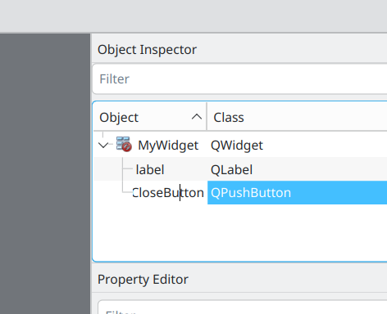Click the Object Inspector panel title
The height and width of the screenshot is (314, 387).
(147, 50)
